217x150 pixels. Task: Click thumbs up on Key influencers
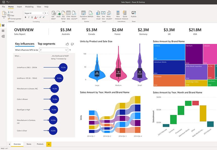tap(67, 44)
